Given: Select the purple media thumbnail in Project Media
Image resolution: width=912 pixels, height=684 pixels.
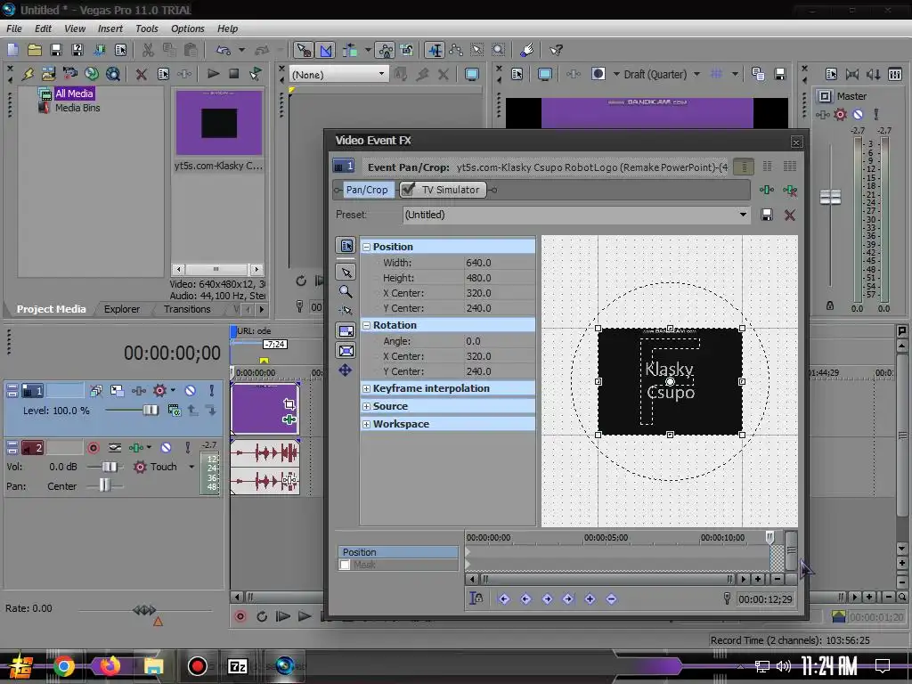Looking at the screenshot, I should (x=218, y=123).
